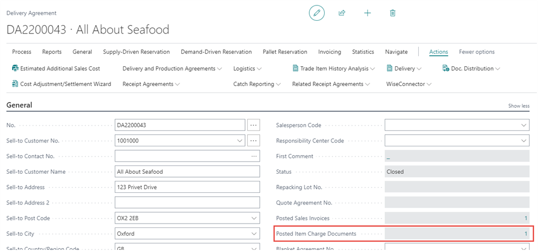Screen dimensions: 538x251
Task: Open Estimated Additional Sales Cost
Action: pyautogui.click(x=56, y=69)
